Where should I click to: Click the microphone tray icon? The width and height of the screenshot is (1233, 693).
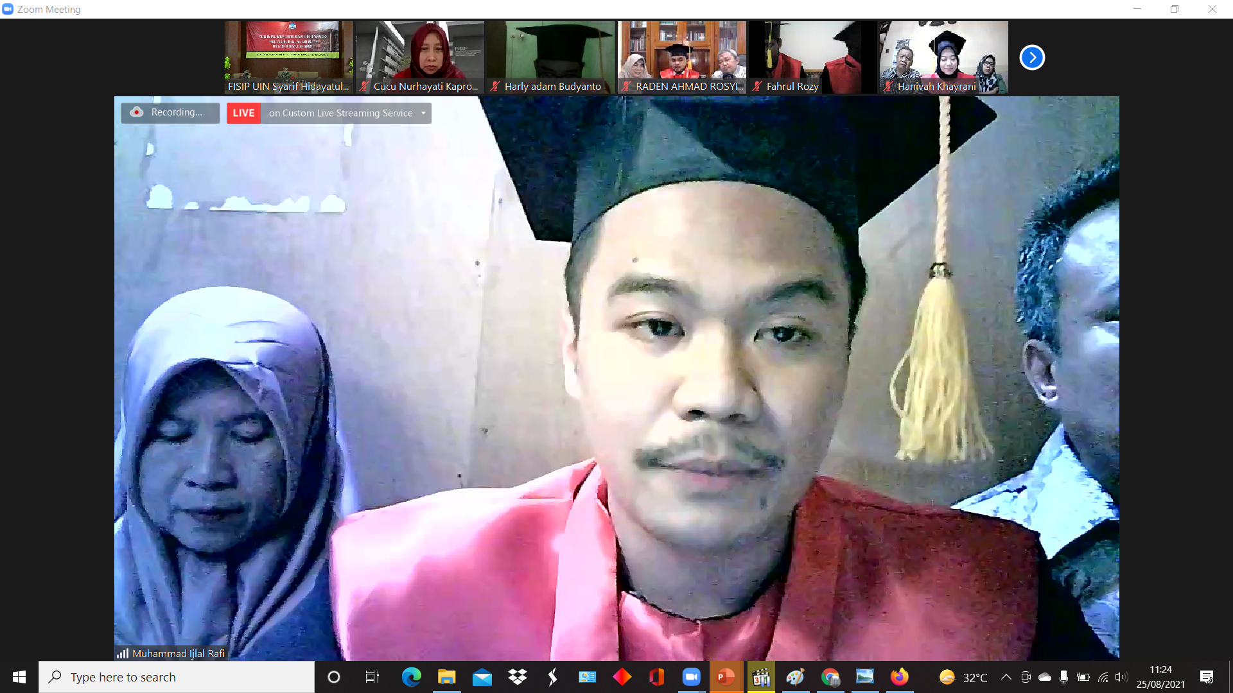coord(1064,677)
